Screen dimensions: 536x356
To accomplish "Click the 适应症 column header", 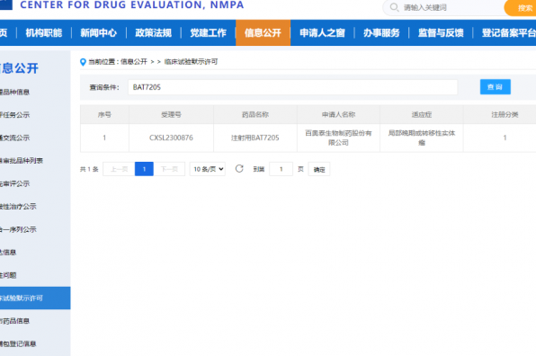I will [422, 114].
